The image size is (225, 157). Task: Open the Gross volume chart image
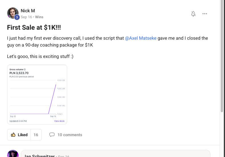(37, 94)
